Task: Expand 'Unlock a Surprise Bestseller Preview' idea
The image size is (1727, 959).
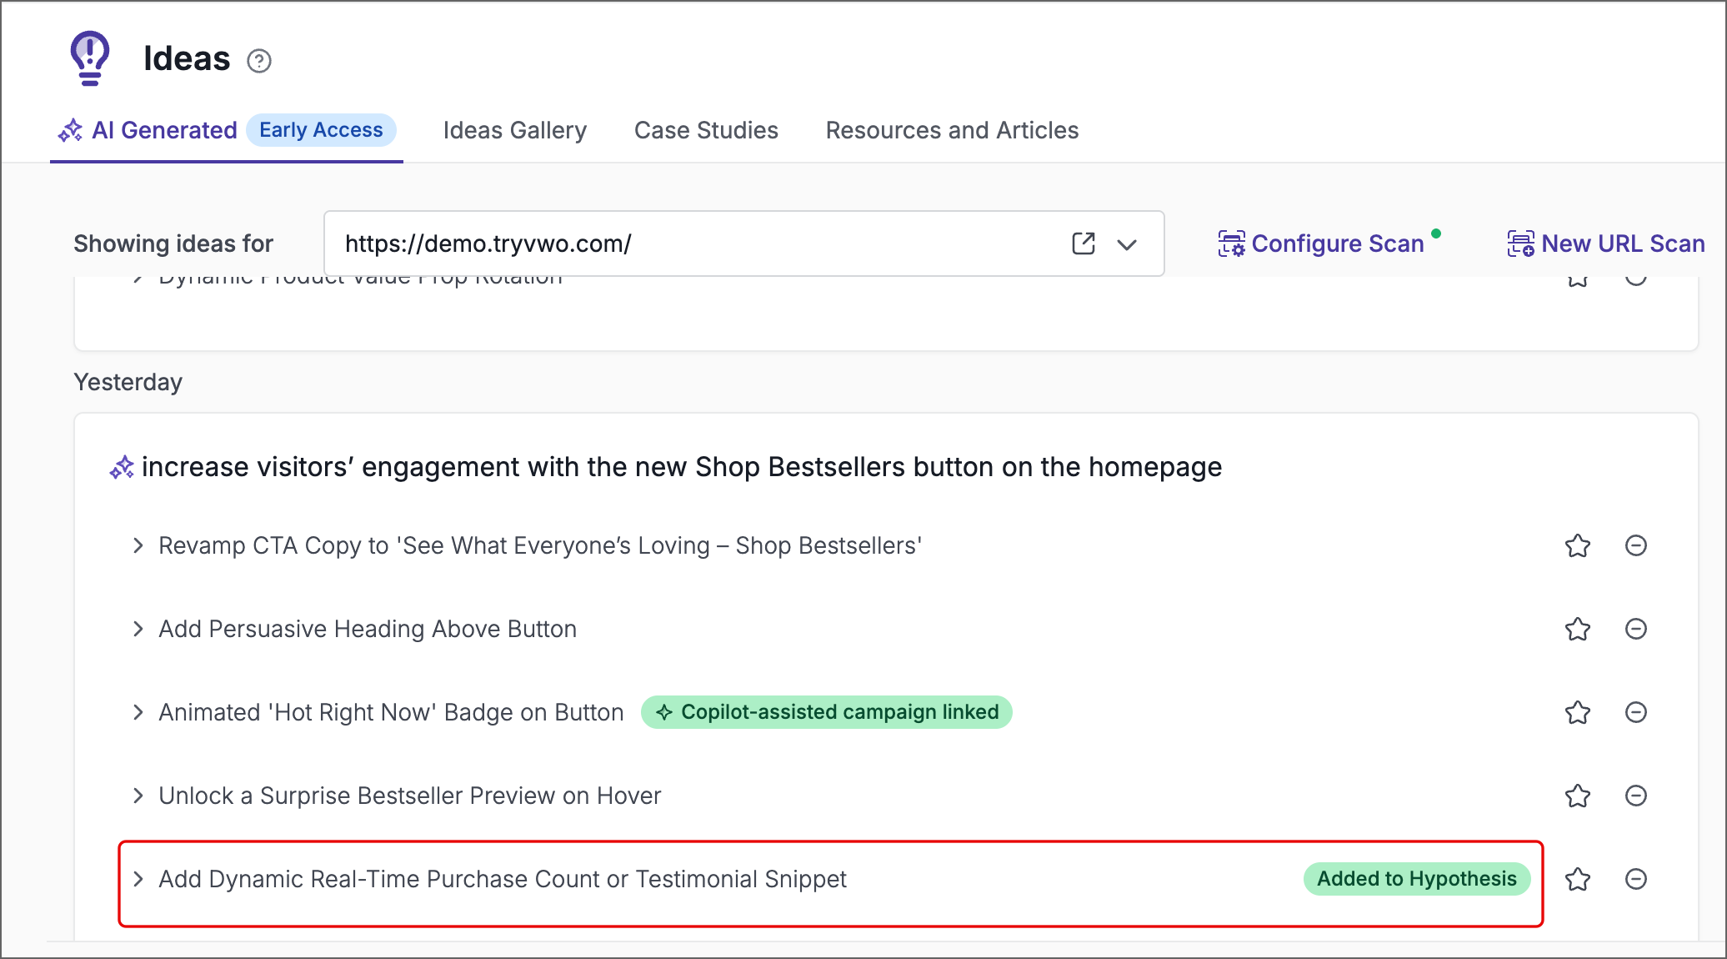Action: click(x=138, y=796)
